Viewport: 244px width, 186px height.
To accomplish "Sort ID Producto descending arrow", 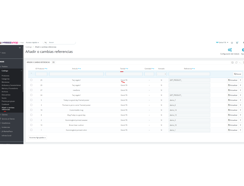I will pyautogui.click(x=45, y=69).
